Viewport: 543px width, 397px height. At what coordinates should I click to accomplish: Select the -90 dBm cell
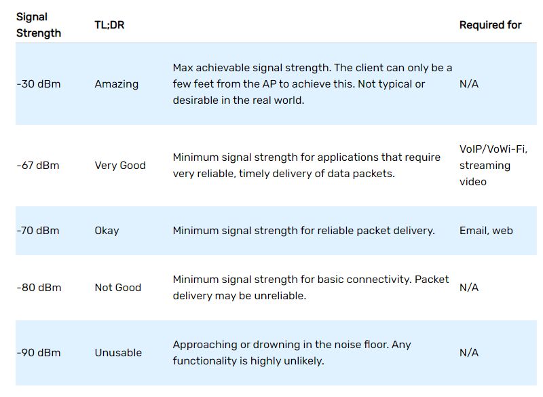39,353
